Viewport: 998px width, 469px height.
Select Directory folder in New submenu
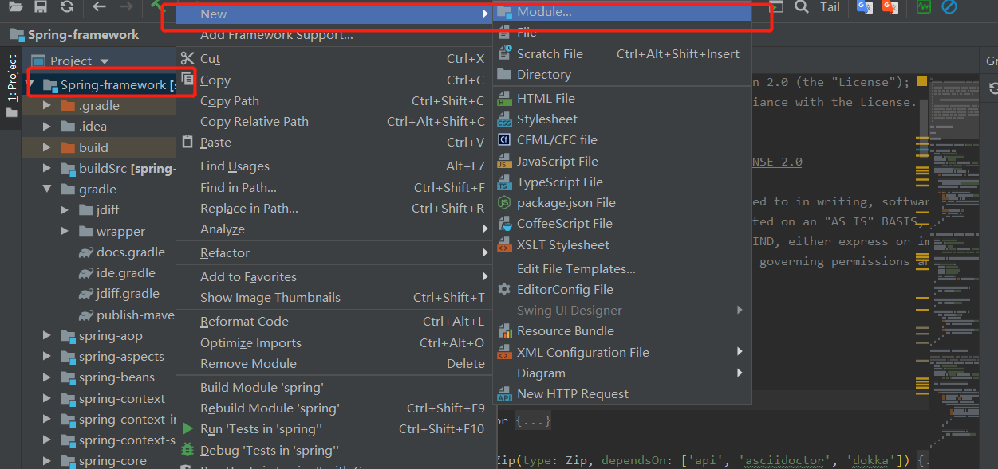621,75
